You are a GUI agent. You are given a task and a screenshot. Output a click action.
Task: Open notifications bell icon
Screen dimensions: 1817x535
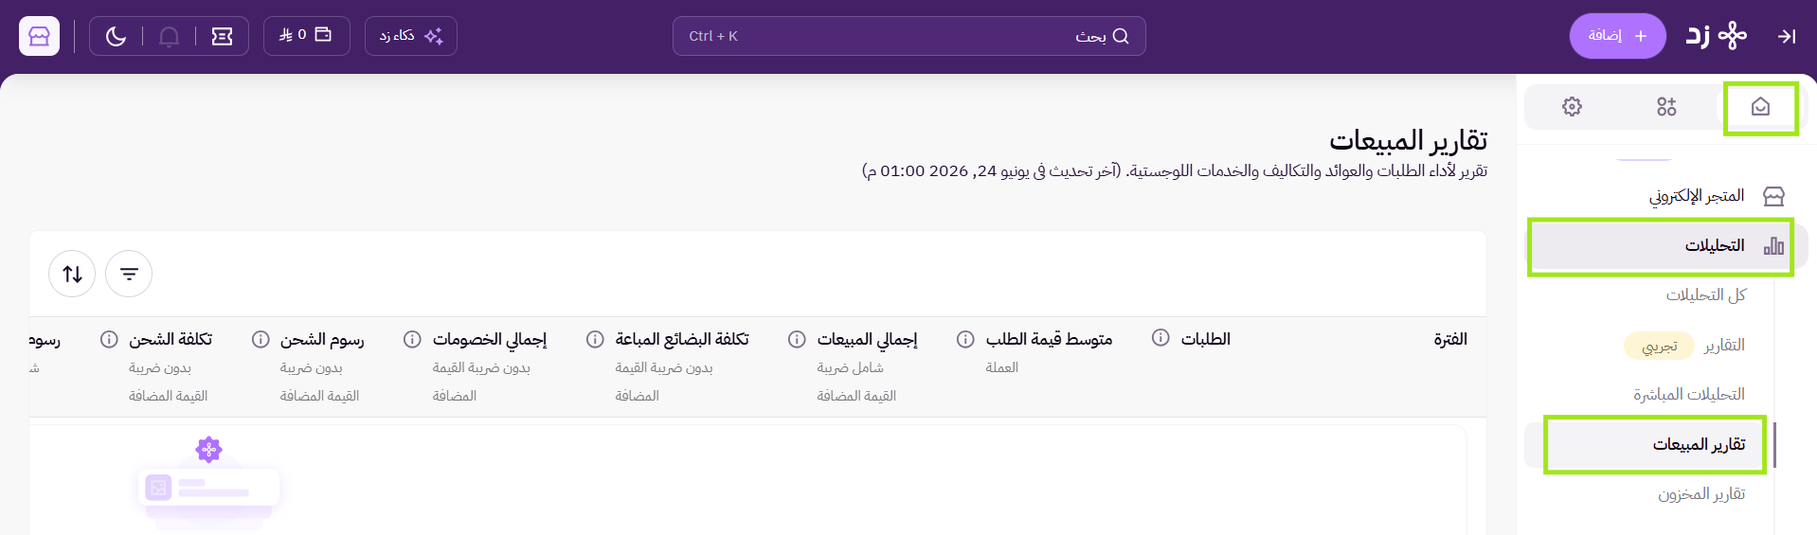(x=169, y=36)
